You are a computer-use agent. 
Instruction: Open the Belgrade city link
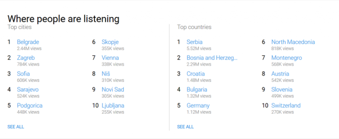pyautogui.click(x=28, y=42)
